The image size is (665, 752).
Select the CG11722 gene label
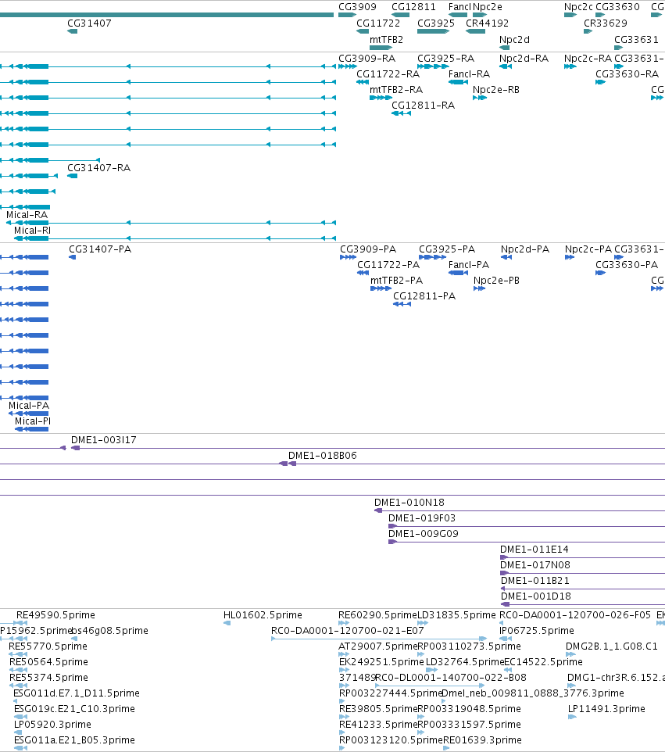[378, 23]
